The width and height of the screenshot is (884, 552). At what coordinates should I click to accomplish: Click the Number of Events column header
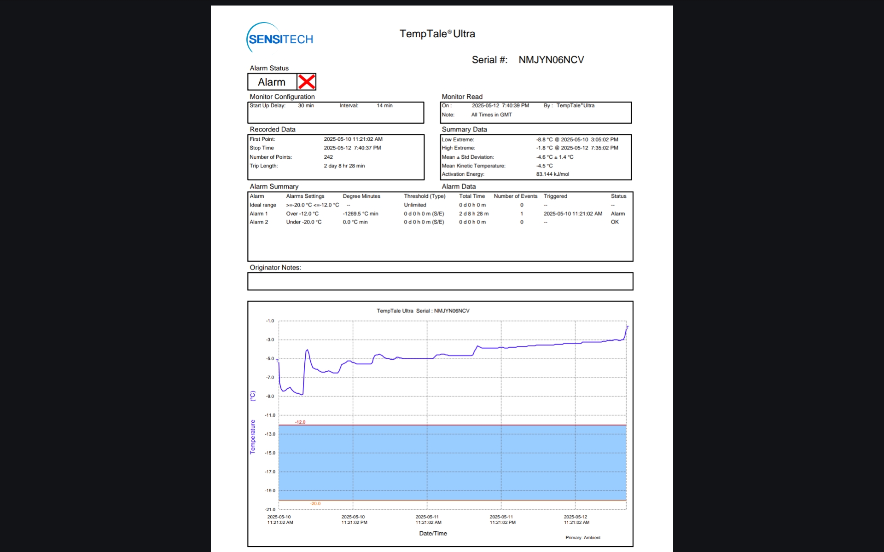click(x=516, y=196)
